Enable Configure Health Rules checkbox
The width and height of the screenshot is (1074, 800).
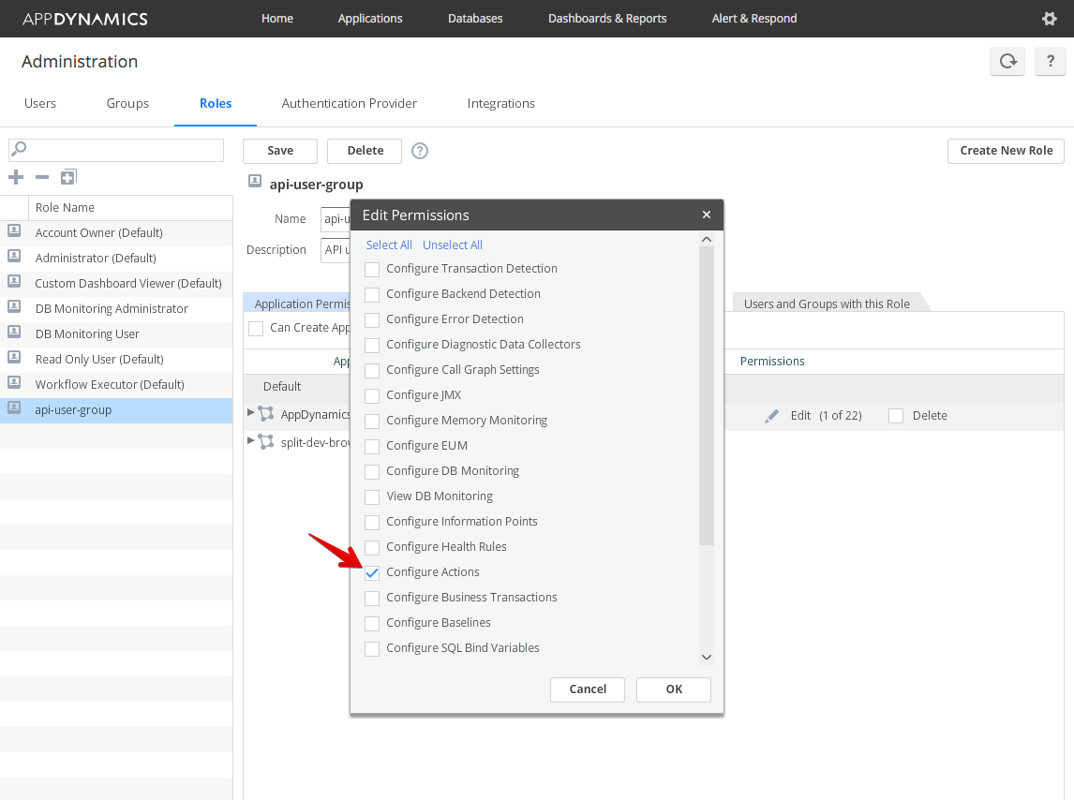pyautogui.click(x=372, y=547)
